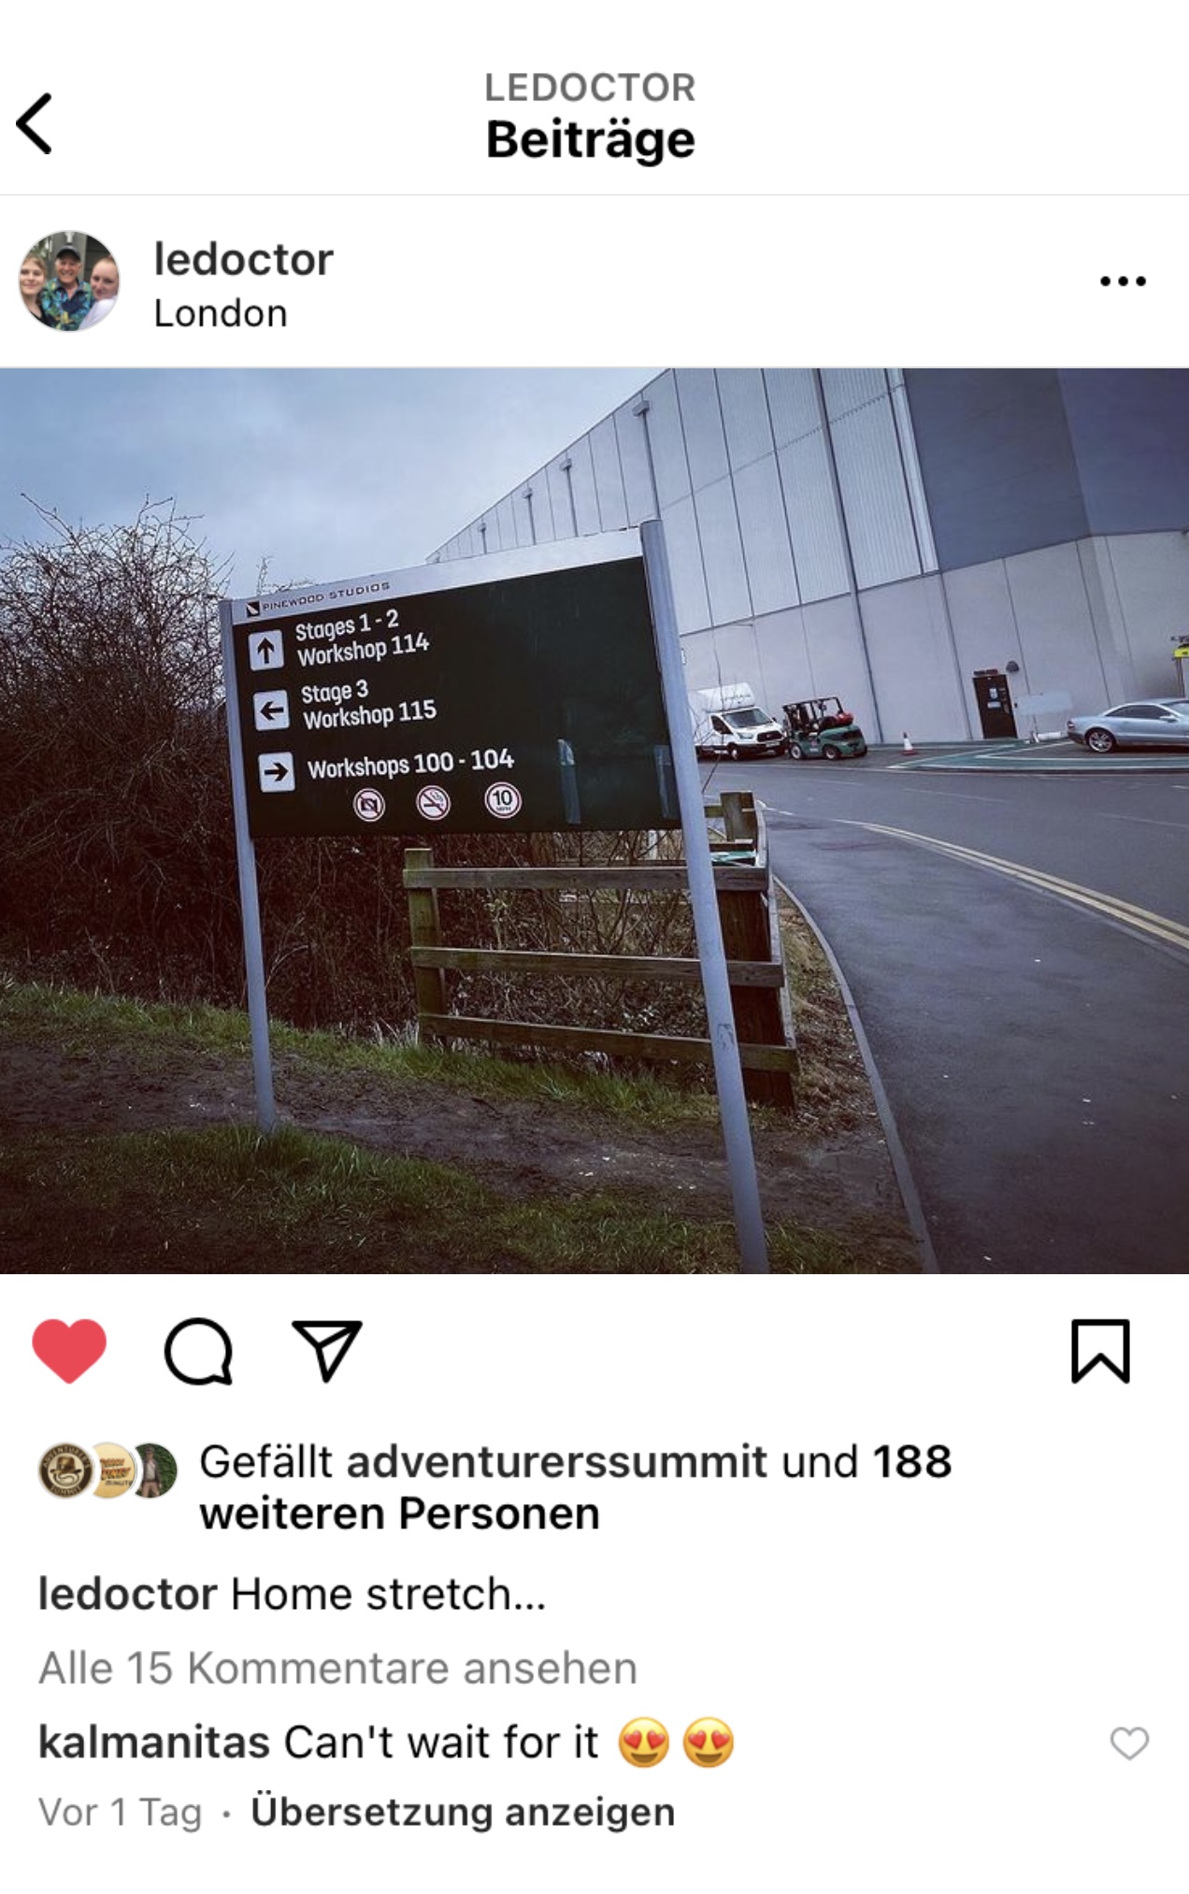
Task: Save post with the bookmark icon
Action: (x=1100, y=1351)
